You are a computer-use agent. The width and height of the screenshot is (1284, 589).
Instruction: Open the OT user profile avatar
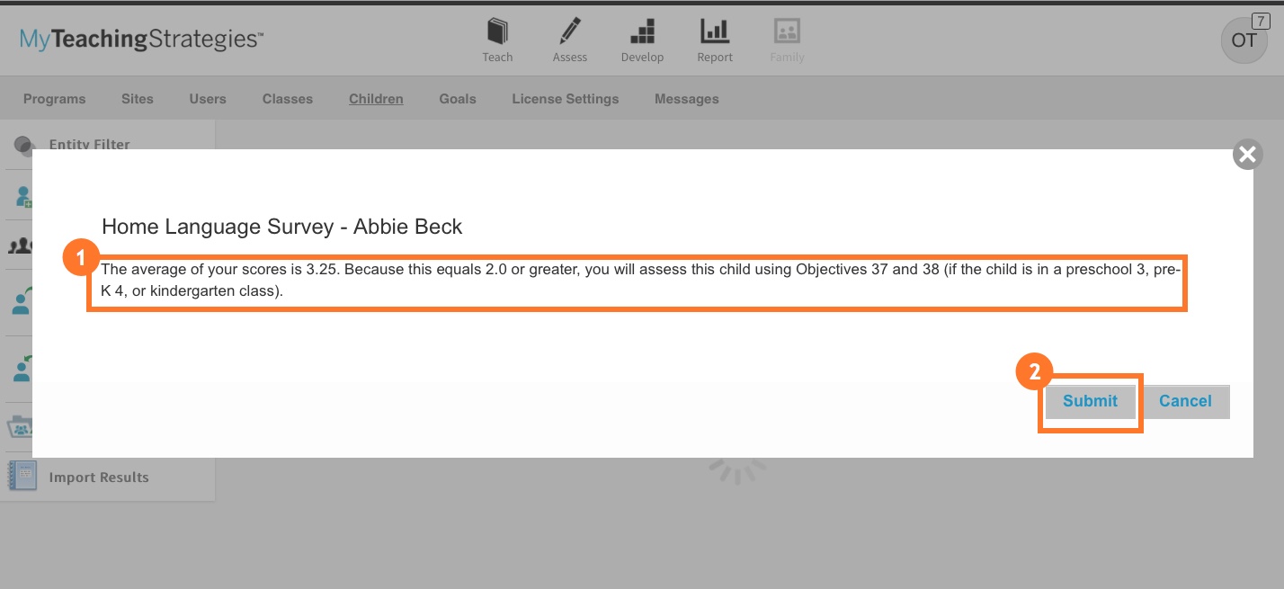(1244, 40)
